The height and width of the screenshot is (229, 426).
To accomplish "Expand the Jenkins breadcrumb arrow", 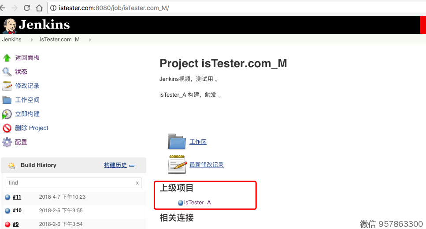I will pos(32,40).
